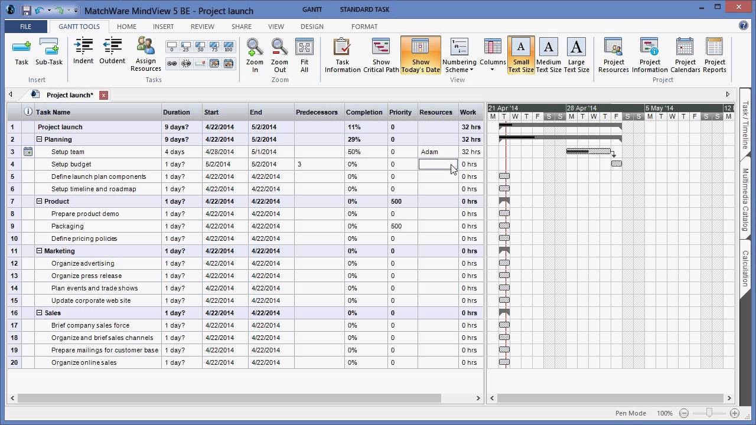Open Project Resources
Image resolution: width=756 pixels, height=425 pixels.
coord(614,55)
